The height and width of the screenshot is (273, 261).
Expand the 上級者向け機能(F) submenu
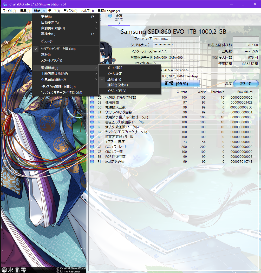pos(66,74)
